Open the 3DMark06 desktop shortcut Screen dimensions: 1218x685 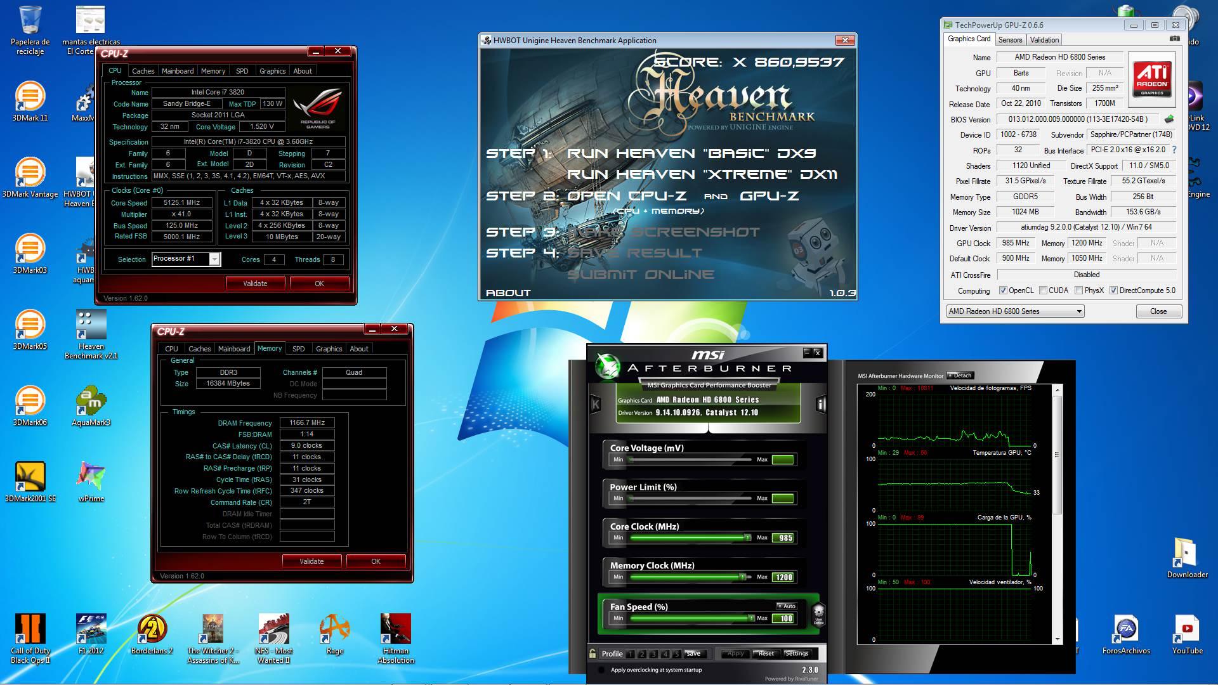click(30, 405)
